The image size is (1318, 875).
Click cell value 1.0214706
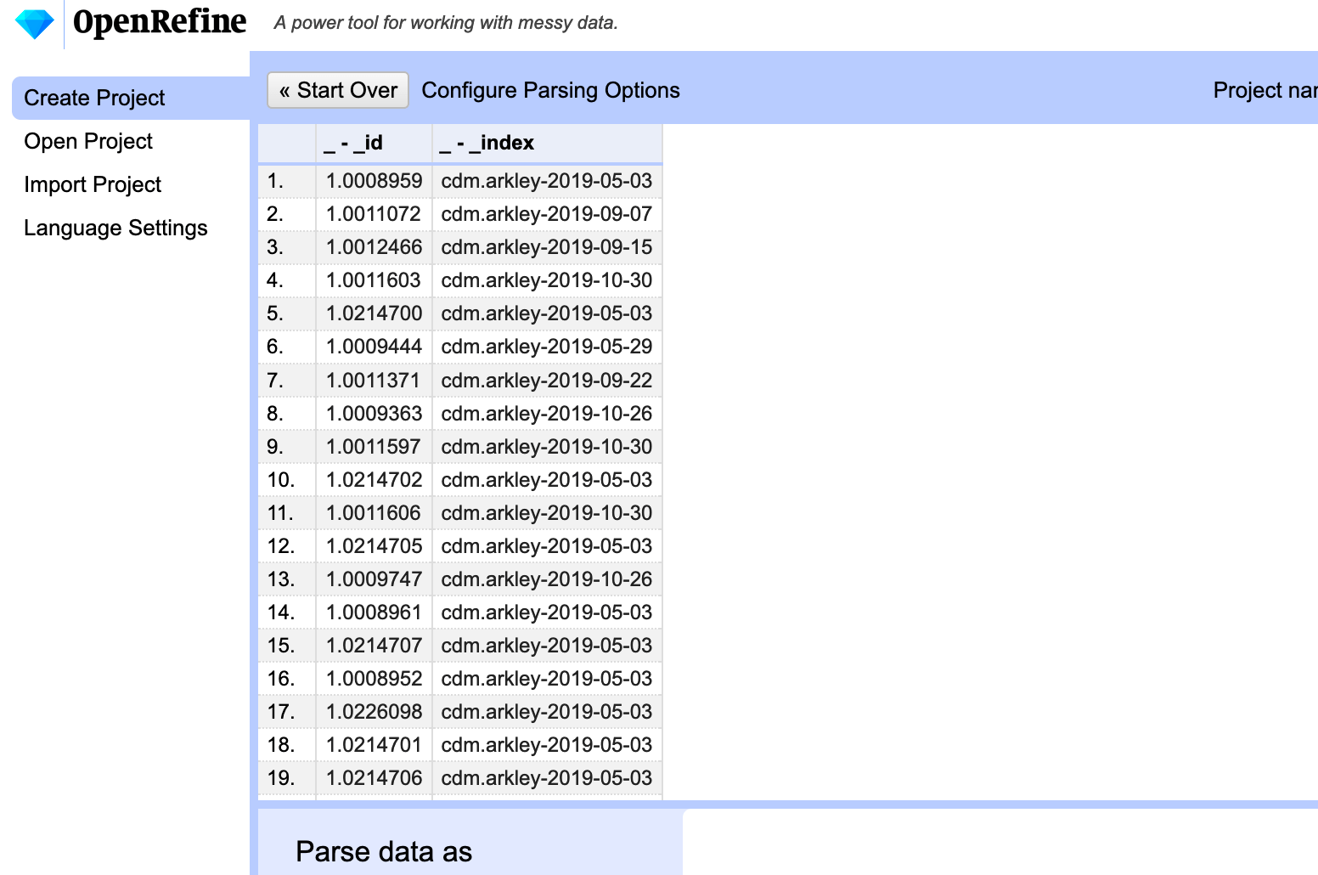[x=374, y=778]
